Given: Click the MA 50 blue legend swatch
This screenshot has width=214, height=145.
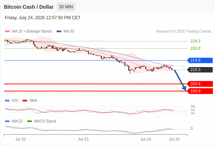Looking at the screenshot, I should point(59,32).
